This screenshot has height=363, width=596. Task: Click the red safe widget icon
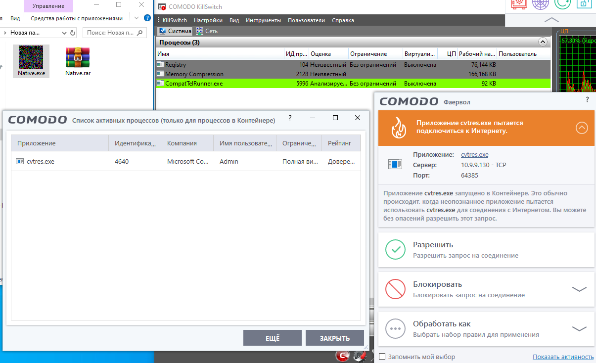click(519, 3)
